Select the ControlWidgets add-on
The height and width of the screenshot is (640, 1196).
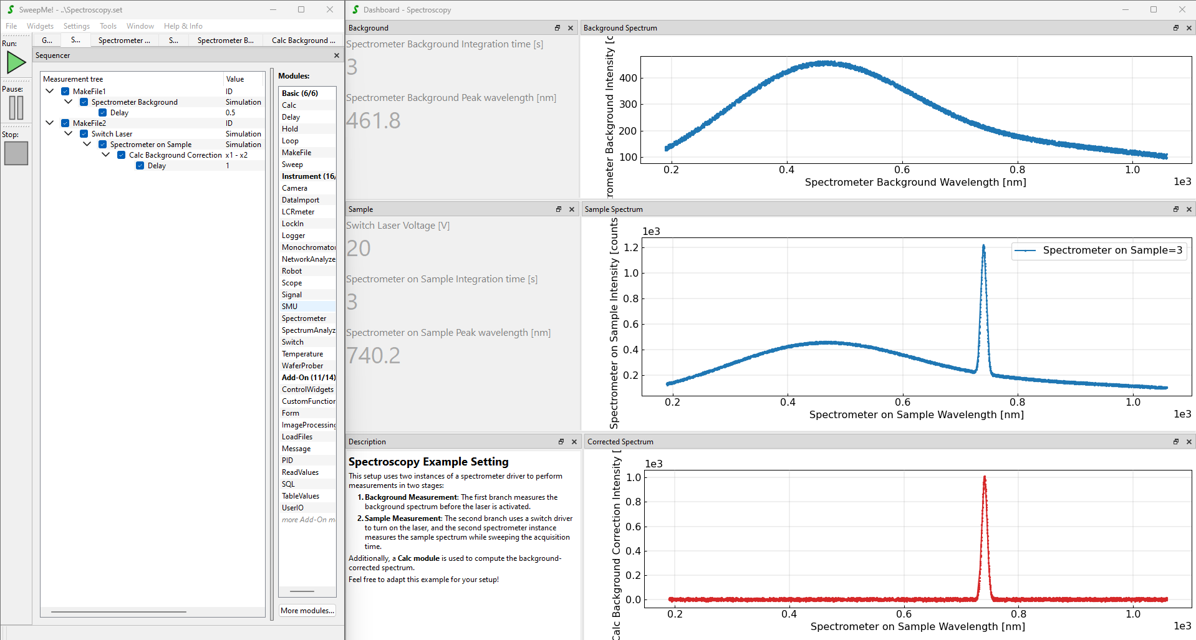[x=308, y=389]
